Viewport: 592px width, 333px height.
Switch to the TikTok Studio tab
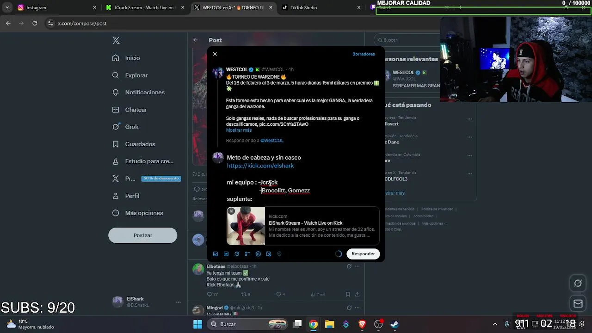pyautogui.click(x=321, y=8)
